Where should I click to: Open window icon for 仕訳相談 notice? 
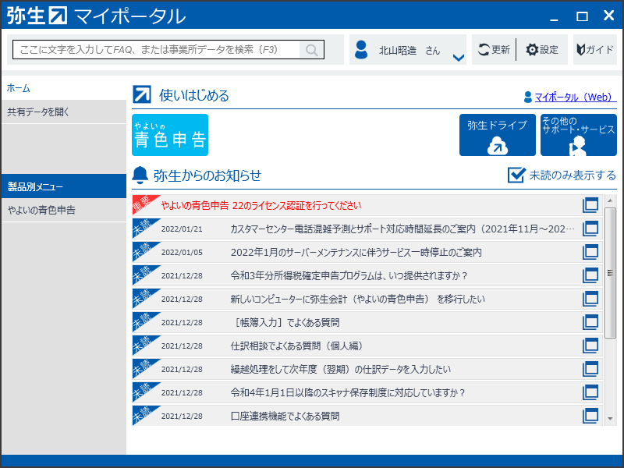[x=590, y=346]
